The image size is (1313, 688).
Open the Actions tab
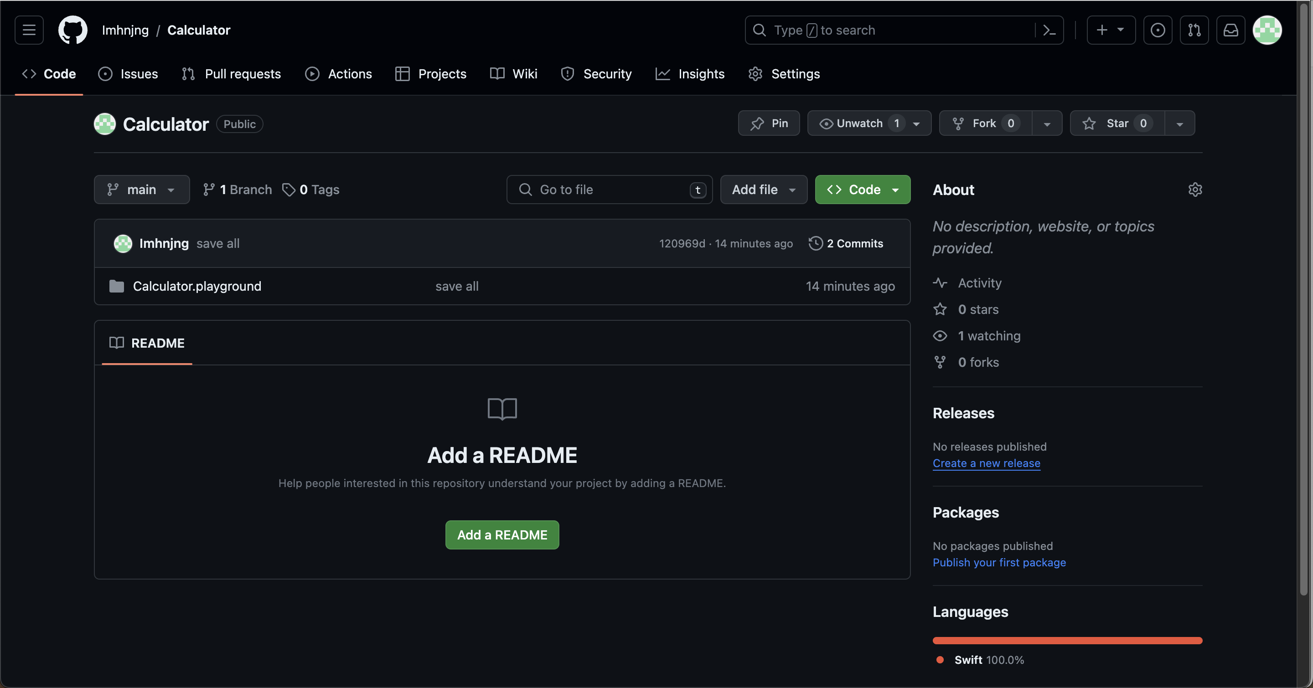click(338, 74)
